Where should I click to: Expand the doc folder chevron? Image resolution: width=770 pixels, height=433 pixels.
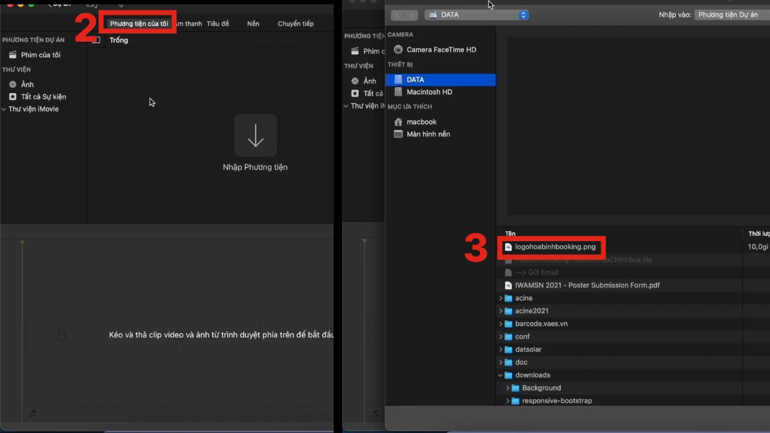pos(501,362)
